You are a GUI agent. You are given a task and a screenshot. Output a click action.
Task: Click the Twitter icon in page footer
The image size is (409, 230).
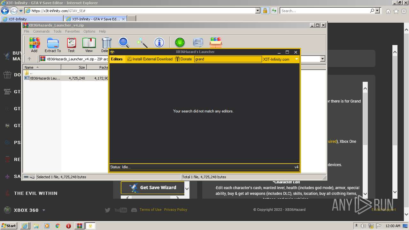(108, 210)
